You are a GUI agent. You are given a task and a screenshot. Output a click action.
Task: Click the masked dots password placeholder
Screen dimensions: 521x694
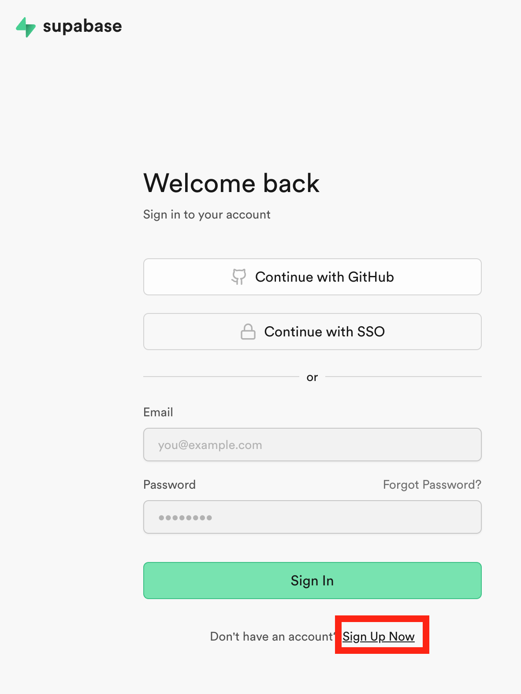coord(185,517)
